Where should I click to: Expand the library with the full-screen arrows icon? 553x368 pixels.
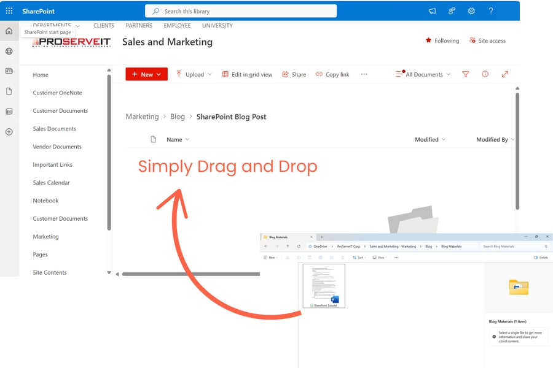tap(505, 74)
